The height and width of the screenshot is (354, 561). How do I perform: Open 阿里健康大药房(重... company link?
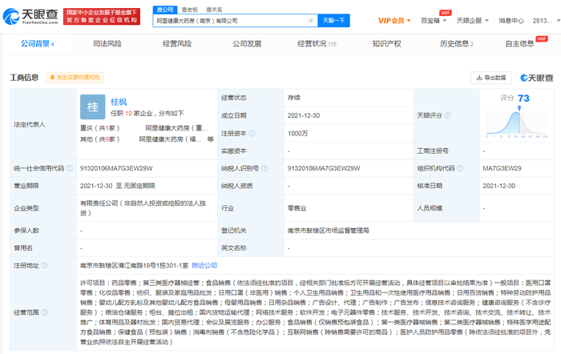(176, 128)
